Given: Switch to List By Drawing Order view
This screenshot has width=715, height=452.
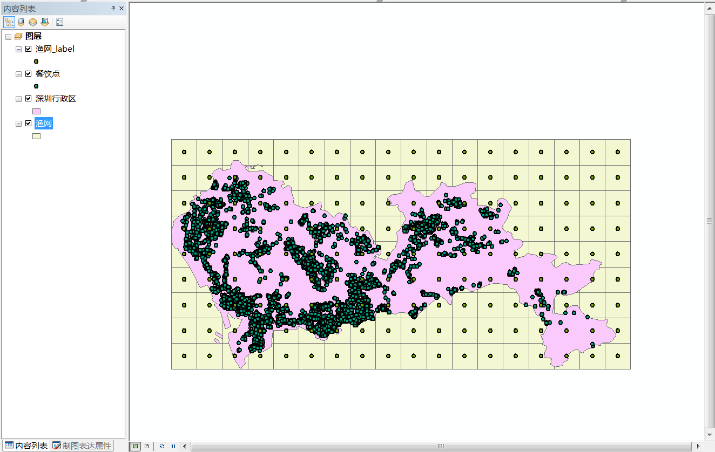Looking at the screenshot, I should pyautogui.click(x=9, y=22).
